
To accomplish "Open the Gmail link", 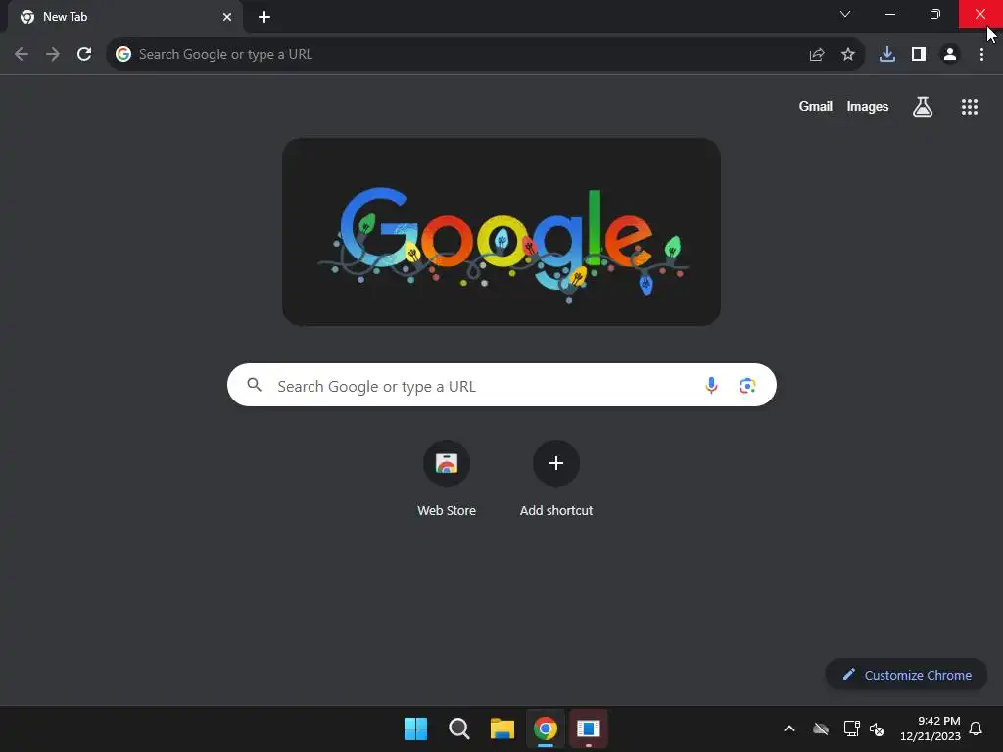I will coord(816,106).
